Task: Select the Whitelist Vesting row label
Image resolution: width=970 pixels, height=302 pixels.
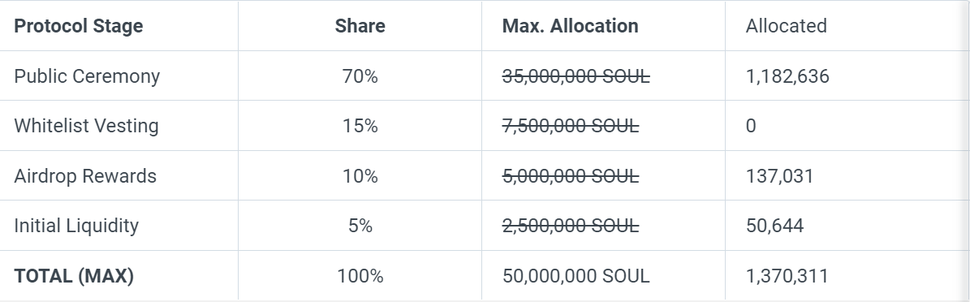Action: [x=87, y=126]
